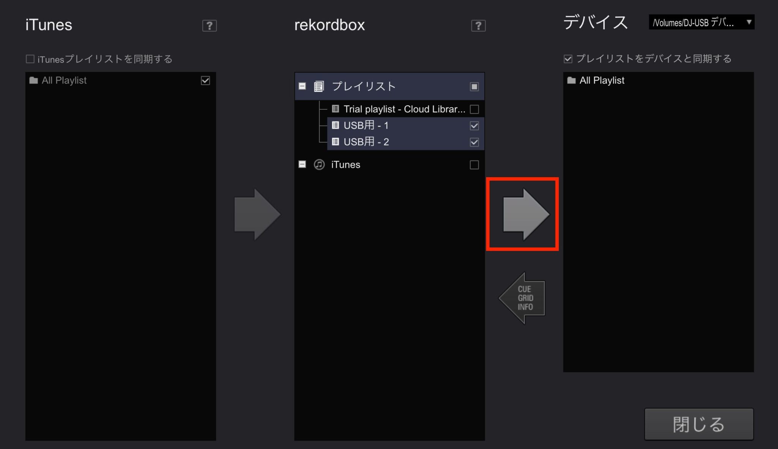
Task: Click the playlist icon beside Trial playlist entry
Action: [x=336, y=109]
